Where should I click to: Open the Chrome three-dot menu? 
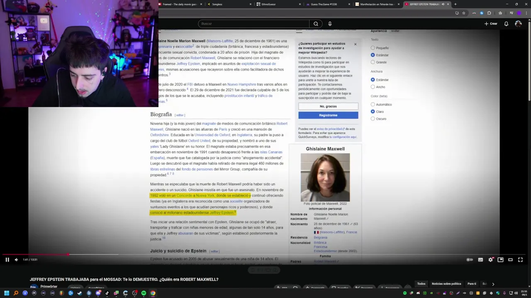tap(526, 13)
